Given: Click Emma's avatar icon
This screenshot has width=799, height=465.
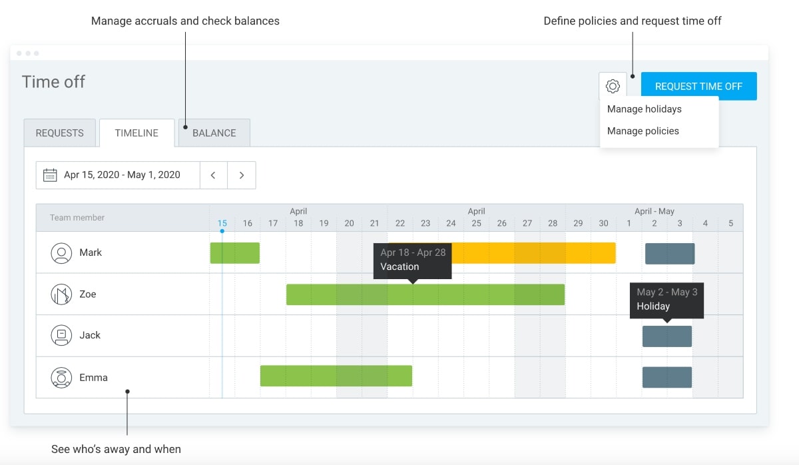Looking at the screenshot, I should [x=61, y=378].
